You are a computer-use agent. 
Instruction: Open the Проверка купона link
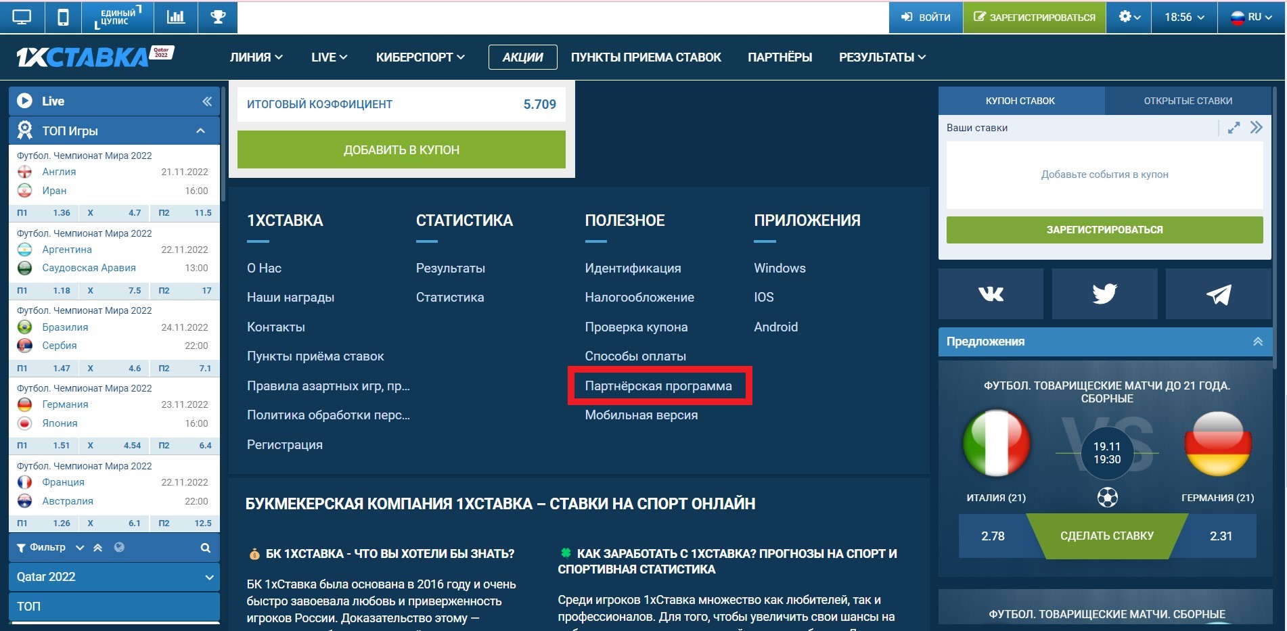tap(637, 327)
